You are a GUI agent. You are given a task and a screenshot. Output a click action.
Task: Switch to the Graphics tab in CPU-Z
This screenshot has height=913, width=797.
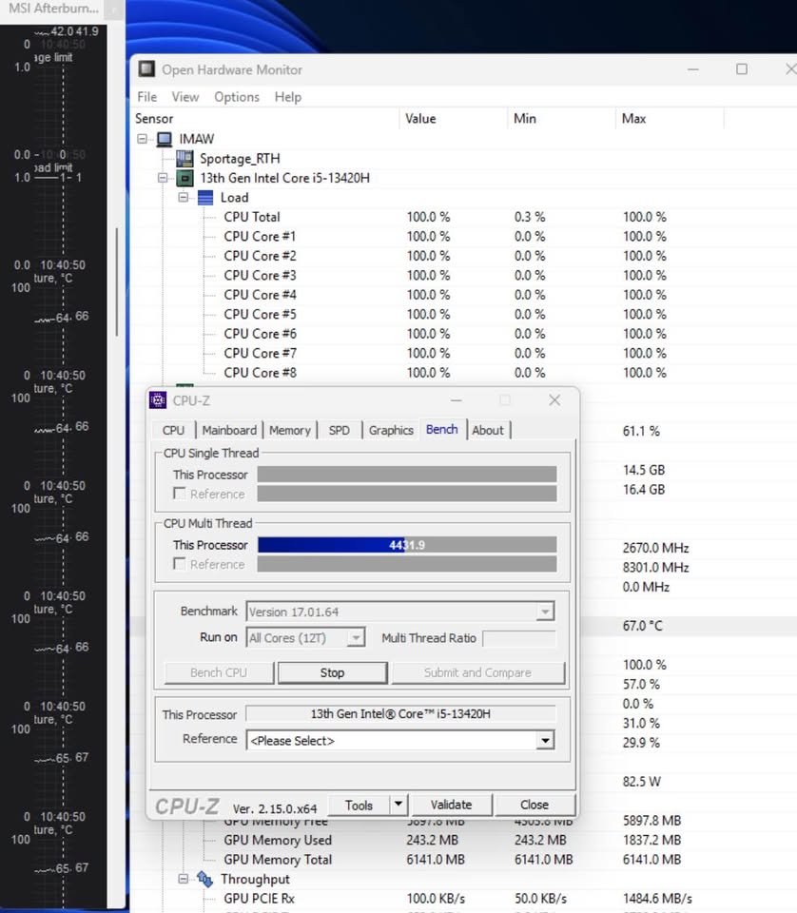click(390, 430)
